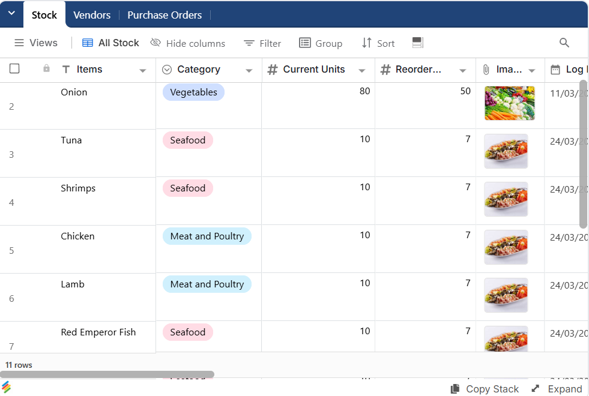Change row height via toolbar icon

(x=418, y=43)
